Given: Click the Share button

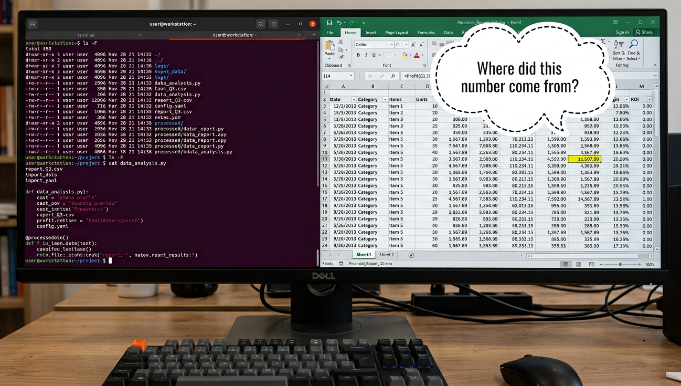Looking at the screenshot, I should (643, 32).
